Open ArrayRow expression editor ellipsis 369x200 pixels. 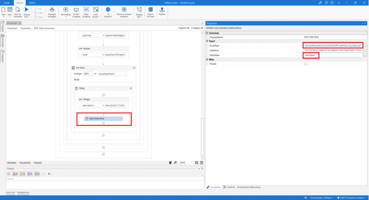(x=365, y=46)
